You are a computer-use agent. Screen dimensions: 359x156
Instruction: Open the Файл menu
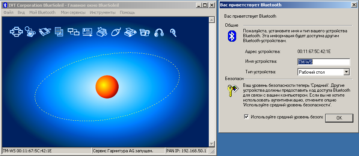click(9, 12)
